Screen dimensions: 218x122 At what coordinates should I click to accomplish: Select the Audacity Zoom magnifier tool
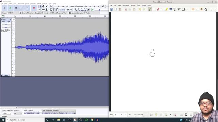[40, 10]
